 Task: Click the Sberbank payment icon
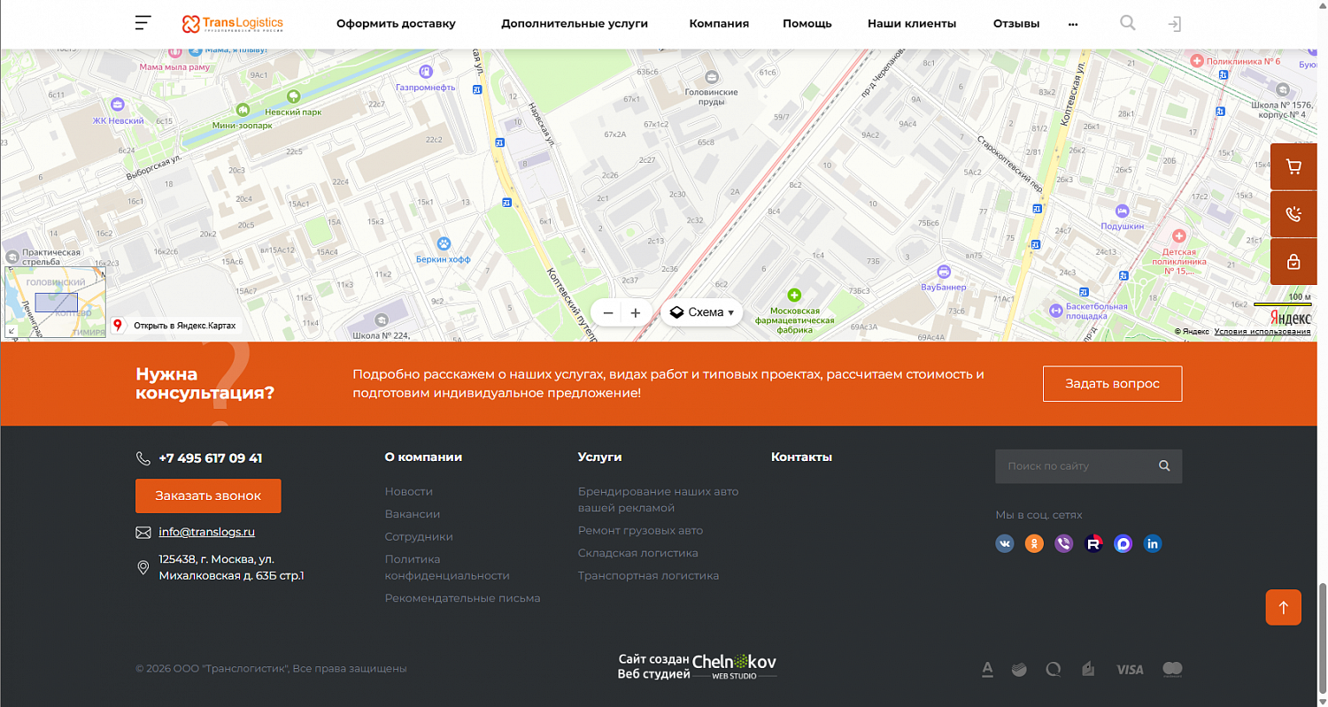click(1020, 670)
